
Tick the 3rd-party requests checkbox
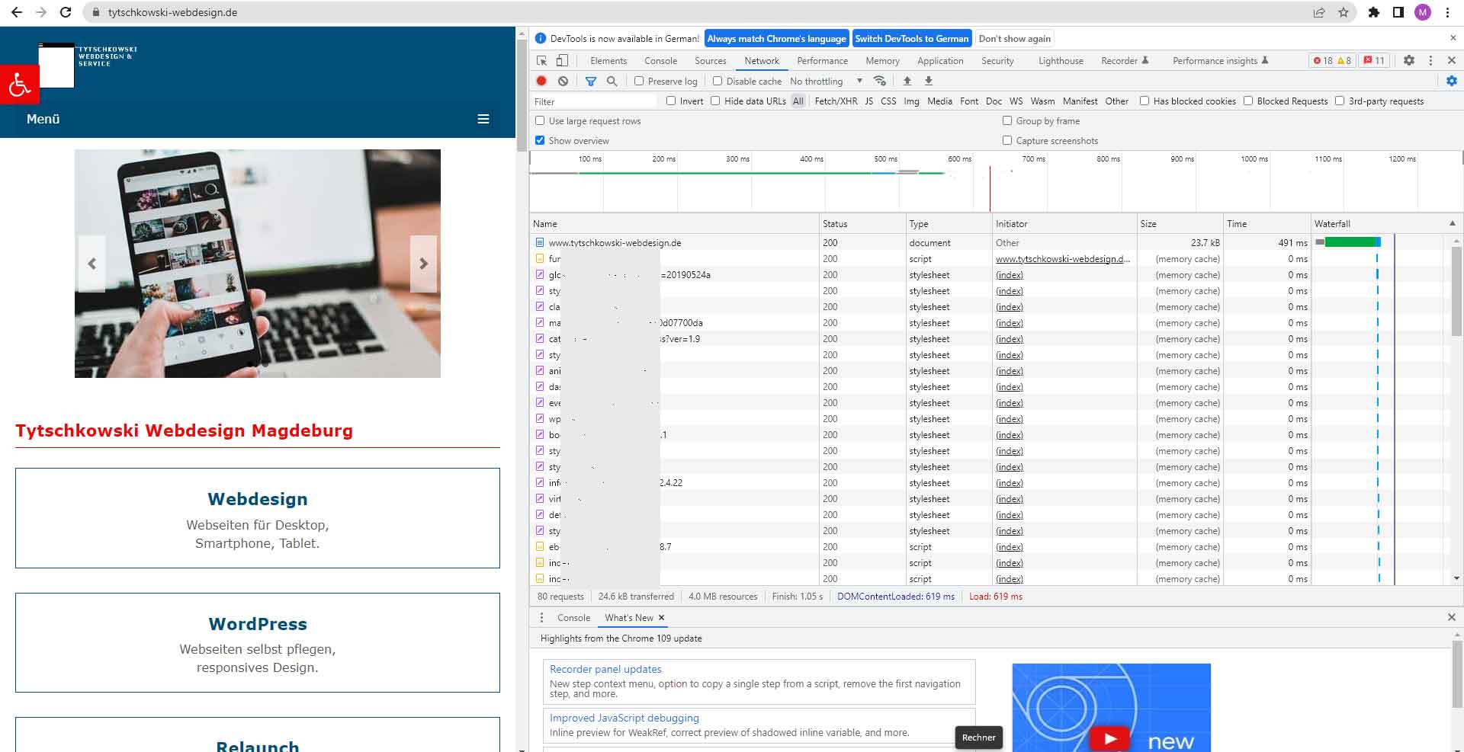pyautogui.click(x=1340, y=101)
